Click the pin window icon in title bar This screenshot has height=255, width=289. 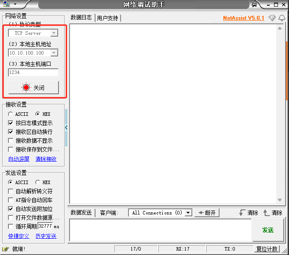(x=254, y=5)
